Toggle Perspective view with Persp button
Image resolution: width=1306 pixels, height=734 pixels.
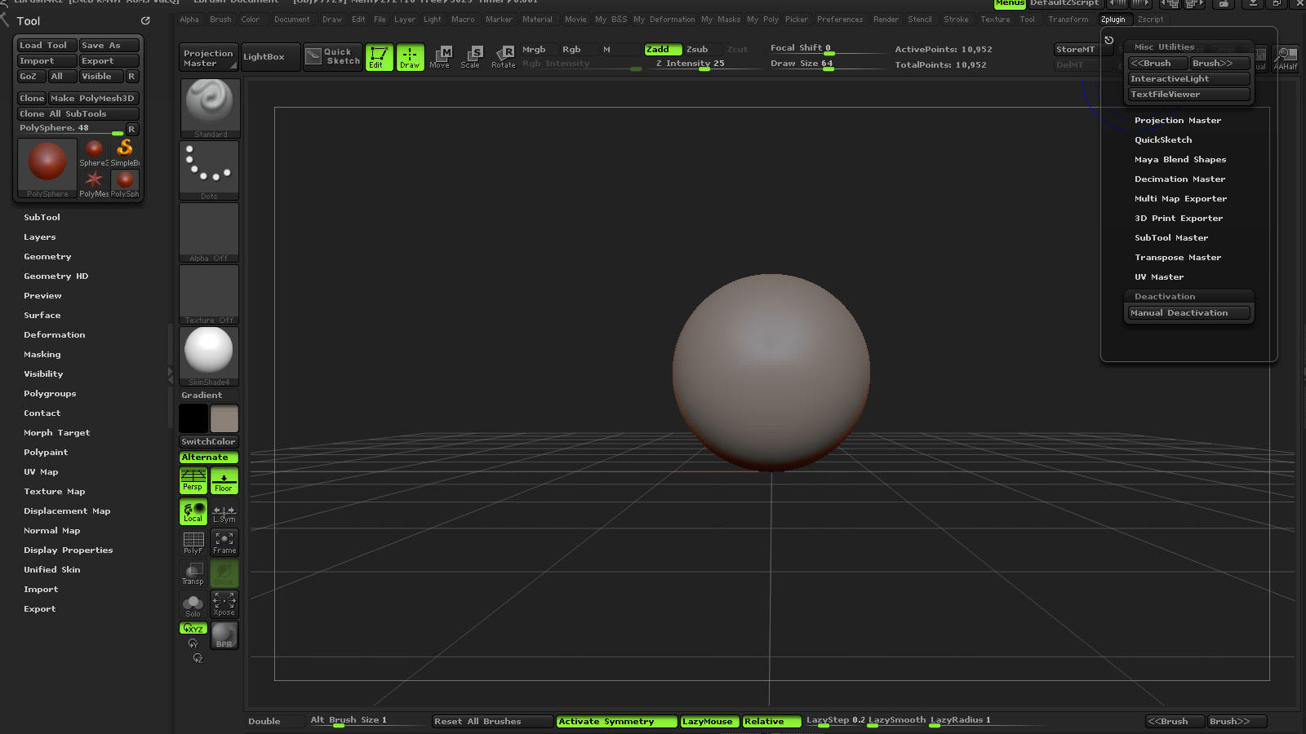(193, 480)
